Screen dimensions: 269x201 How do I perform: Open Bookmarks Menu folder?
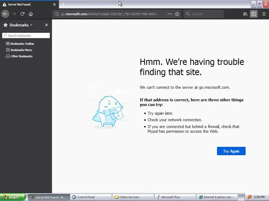click(x=19, y=50)
